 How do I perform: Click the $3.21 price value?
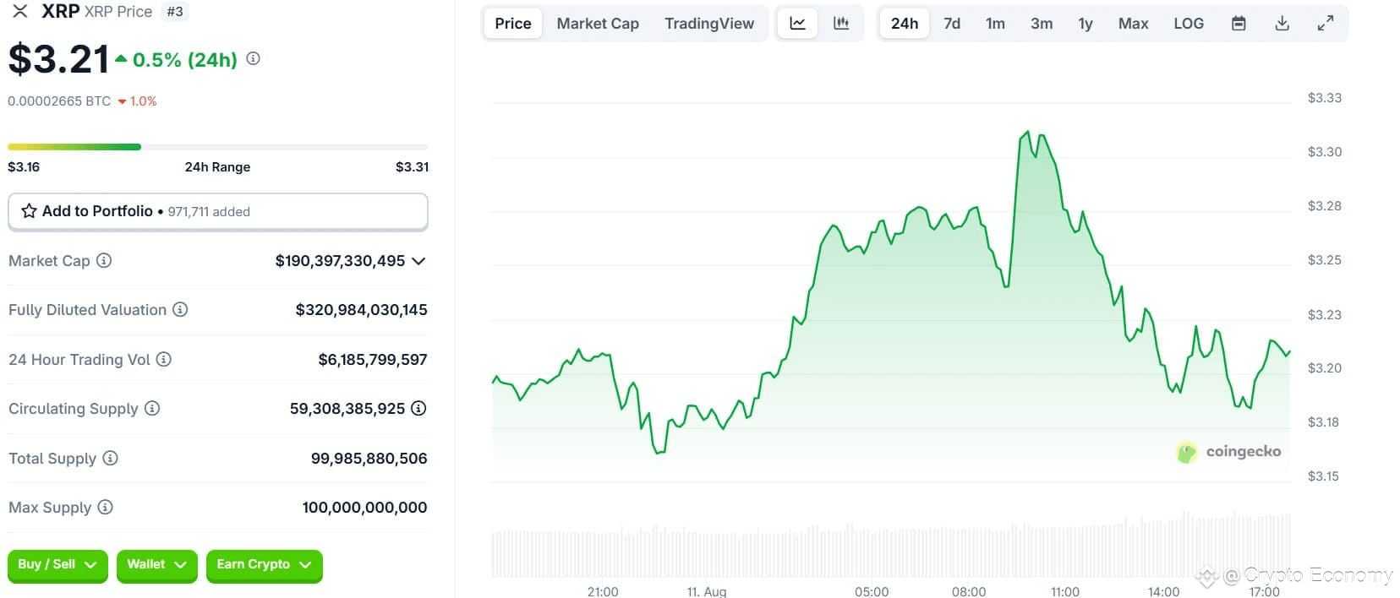58,59
